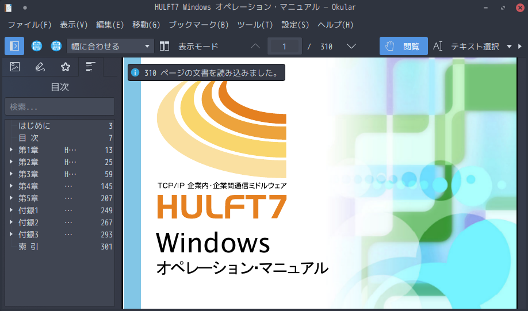The width and height of the screenshot is (528, 311).
Task: Click the 検索 search field in sidebar
Action: click(x=60, y=107)
